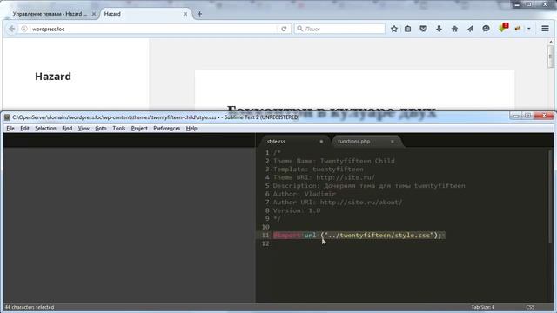The height and width of the screenshot is (313, 557).
Task: Open the Find menu
Action: (67, 129)
